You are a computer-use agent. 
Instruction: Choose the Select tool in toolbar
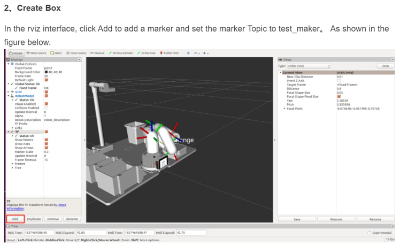click(57, 53)
